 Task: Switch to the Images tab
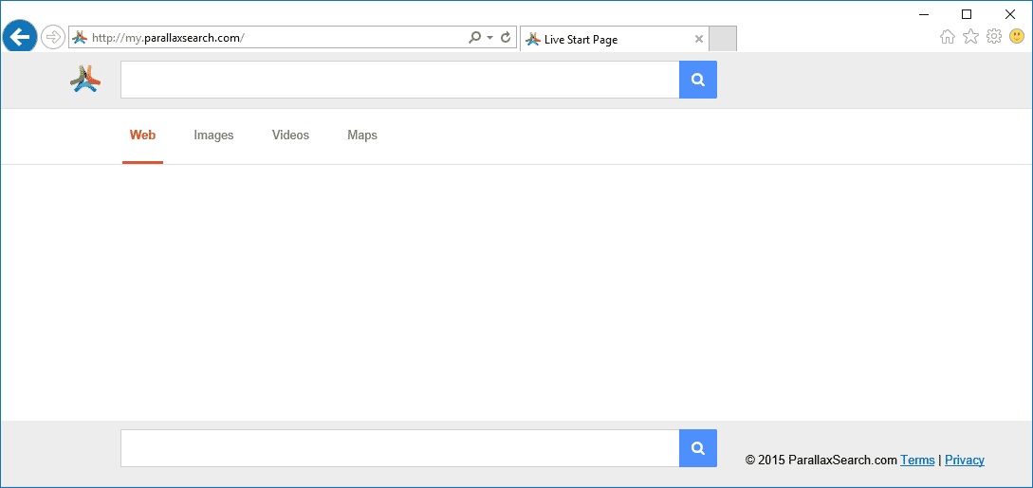[x=213, y=136]
